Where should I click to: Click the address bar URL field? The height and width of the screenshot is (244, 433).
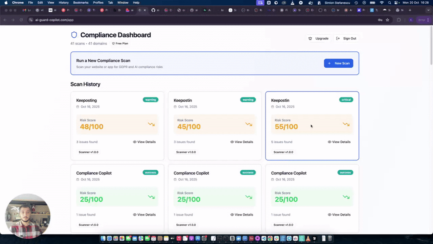click(204, 20)
